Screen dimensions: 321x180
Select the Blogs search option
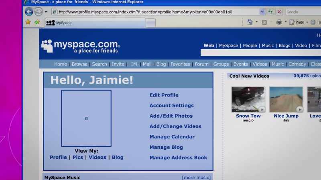284,46
